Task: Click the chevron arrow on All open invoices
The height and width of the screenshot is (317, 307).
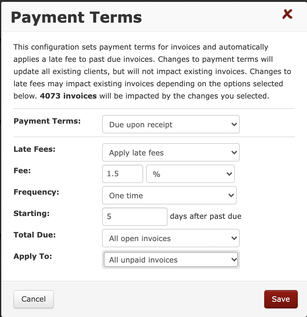Action: [x=234, y=238]
